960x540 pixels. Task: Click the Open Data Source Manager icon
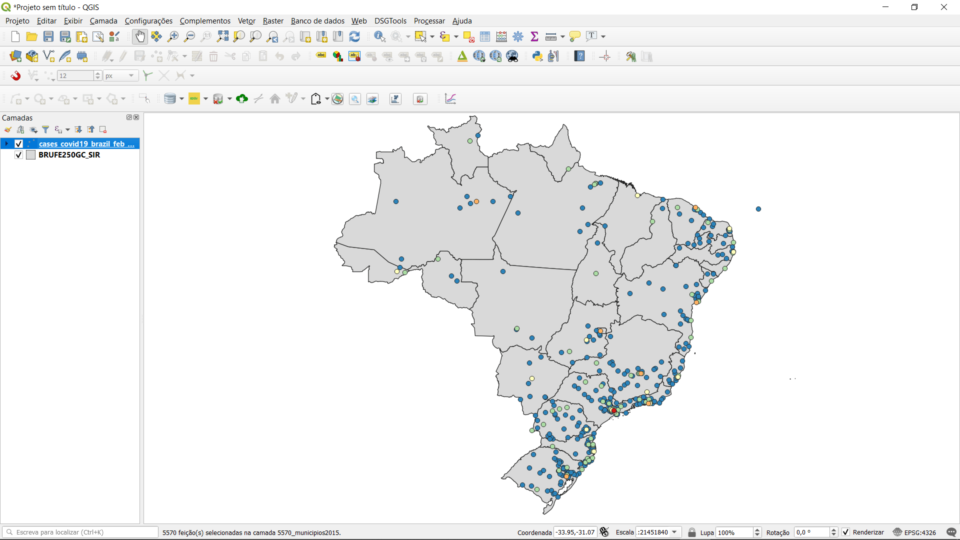[x=16, y=56]
